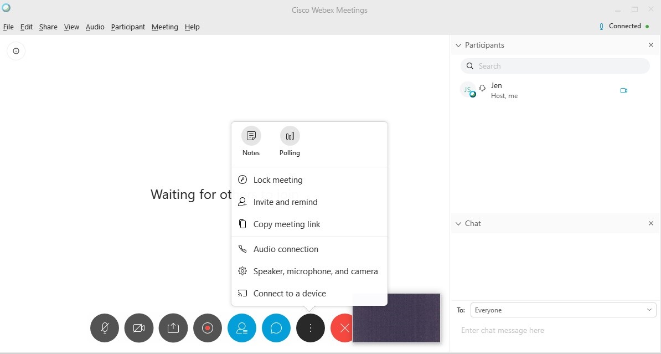Click Speaker, microphone, and camera
The height and width of the screenshot is (354, 661).
(316, 271)
